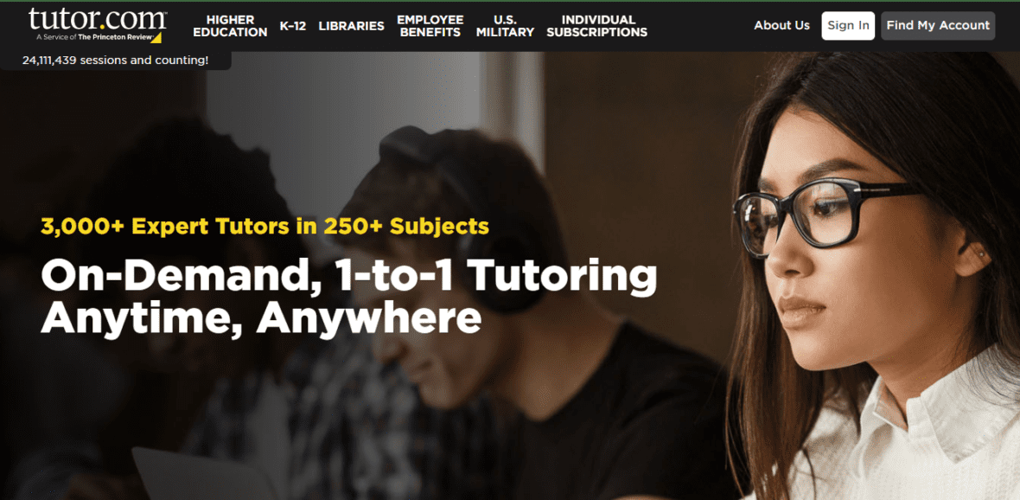Click "The Princeton Review" service text
The image size is (1020, 500).
point(114,38)
